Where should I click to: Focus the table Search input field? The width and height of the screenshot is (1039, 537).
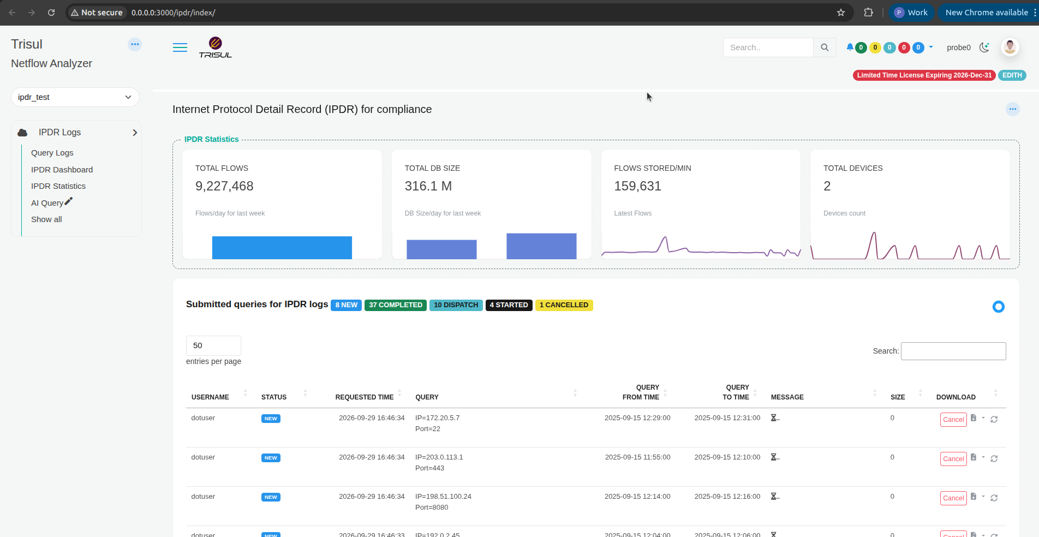point(953,351)
